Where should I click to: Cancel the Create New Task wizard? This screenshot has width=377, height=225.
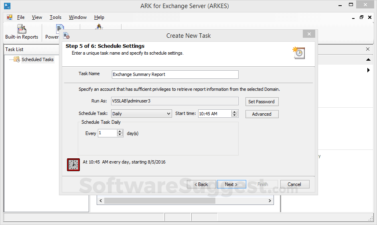point(294,184)
